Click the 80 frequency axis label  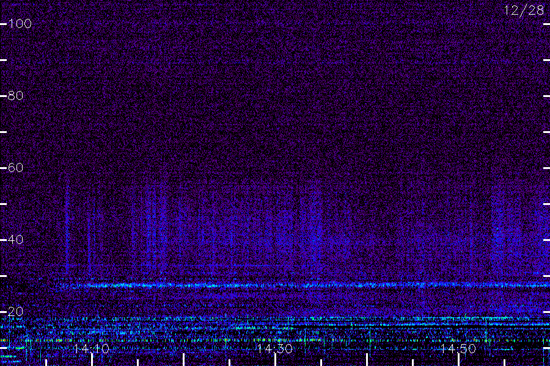(15, 95)
